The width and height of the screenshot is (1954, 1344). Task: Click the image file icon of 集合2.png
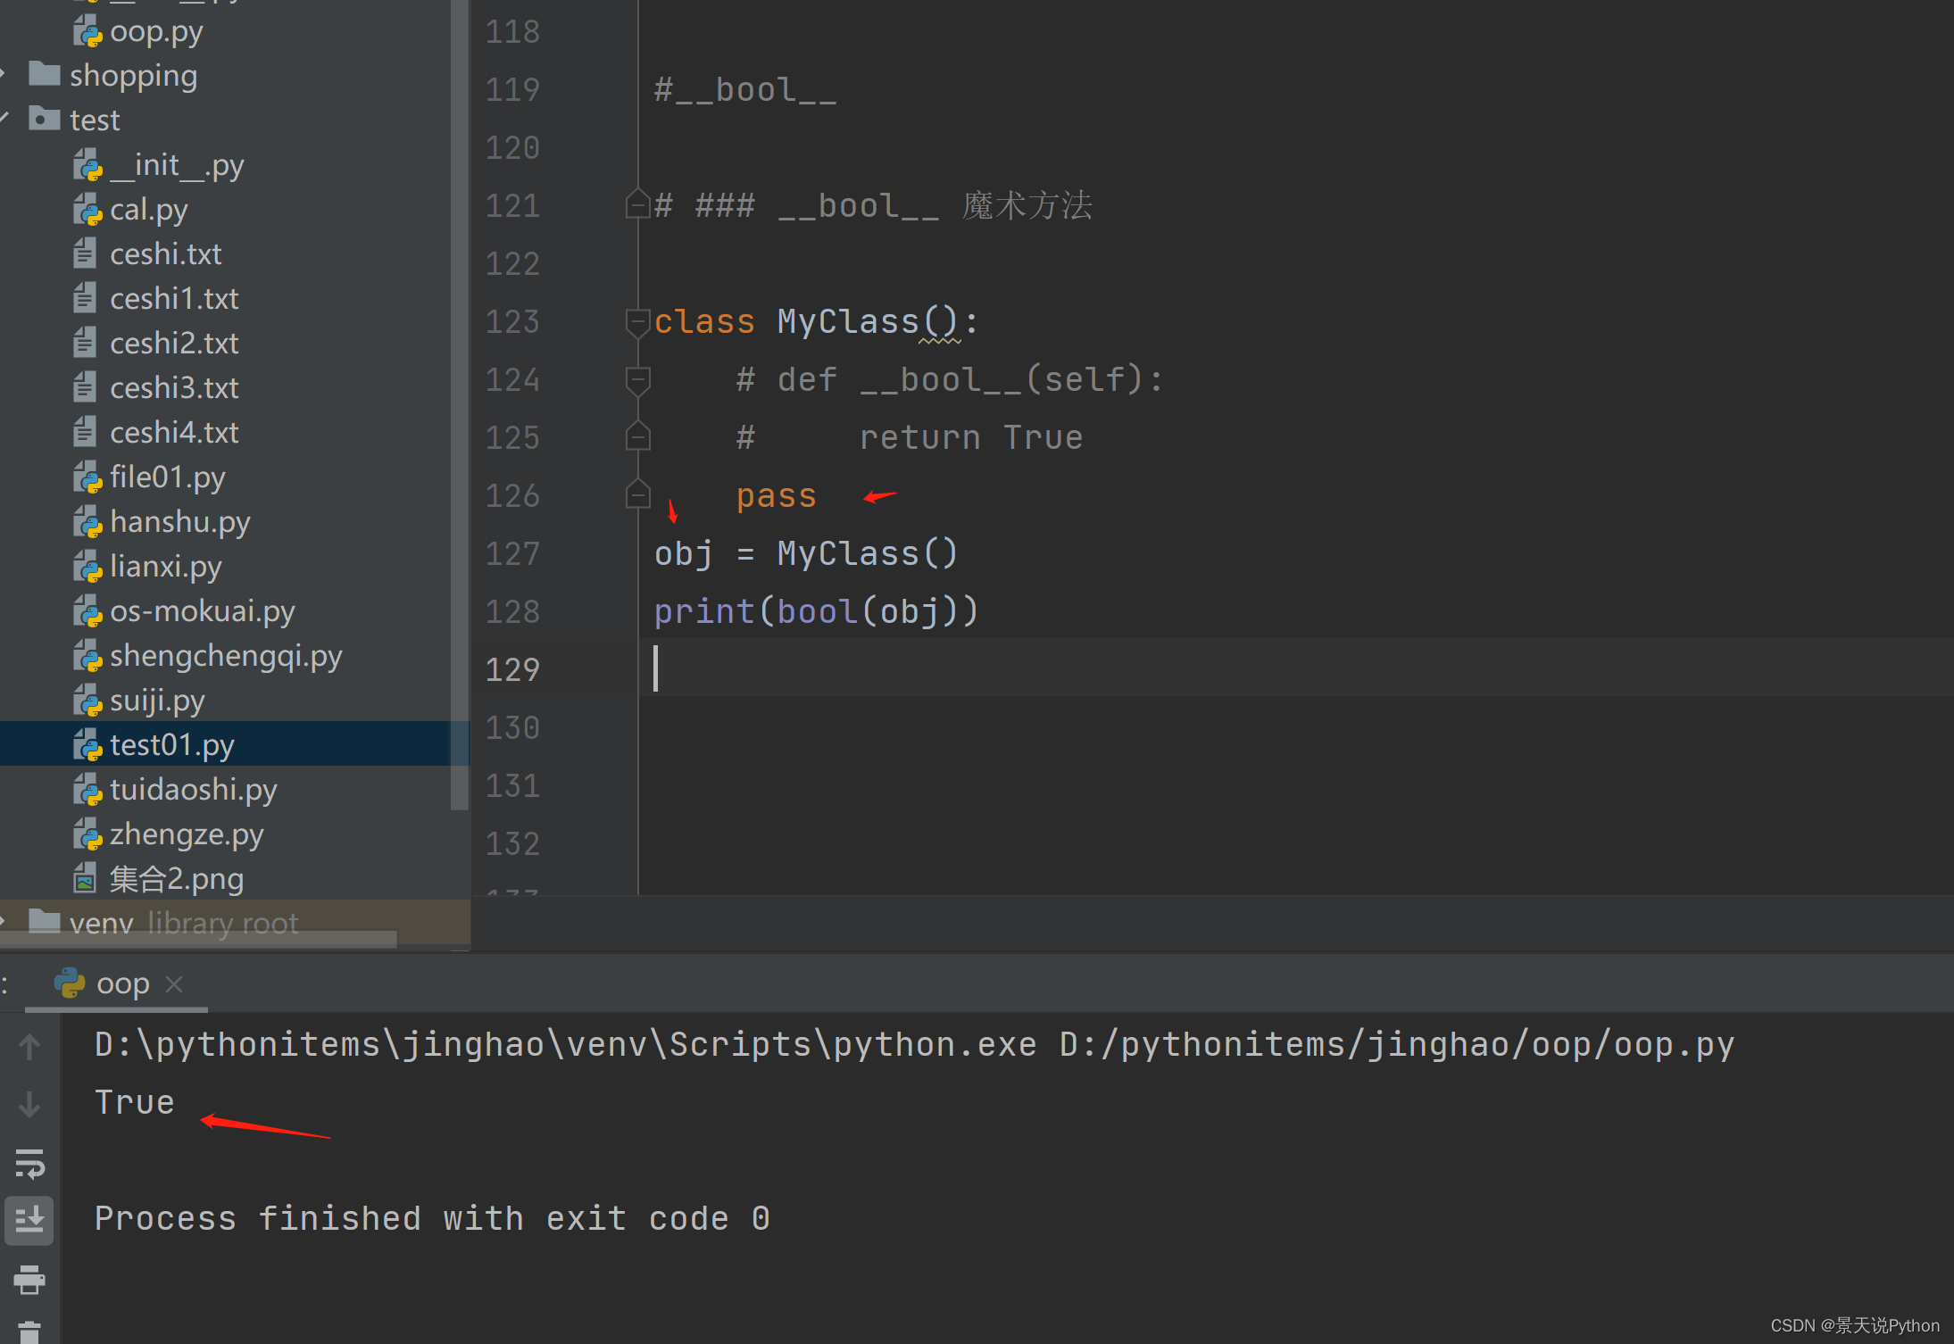click(x=85, y=878)
